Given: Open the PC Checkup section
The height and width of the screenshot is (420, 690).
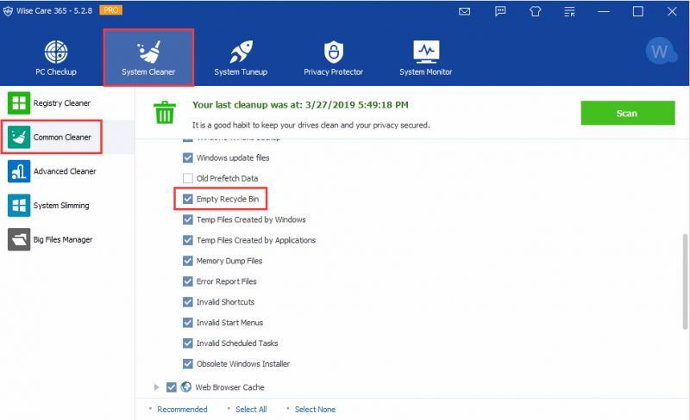Looking at the screenshot, I should (x=56, y=58).
